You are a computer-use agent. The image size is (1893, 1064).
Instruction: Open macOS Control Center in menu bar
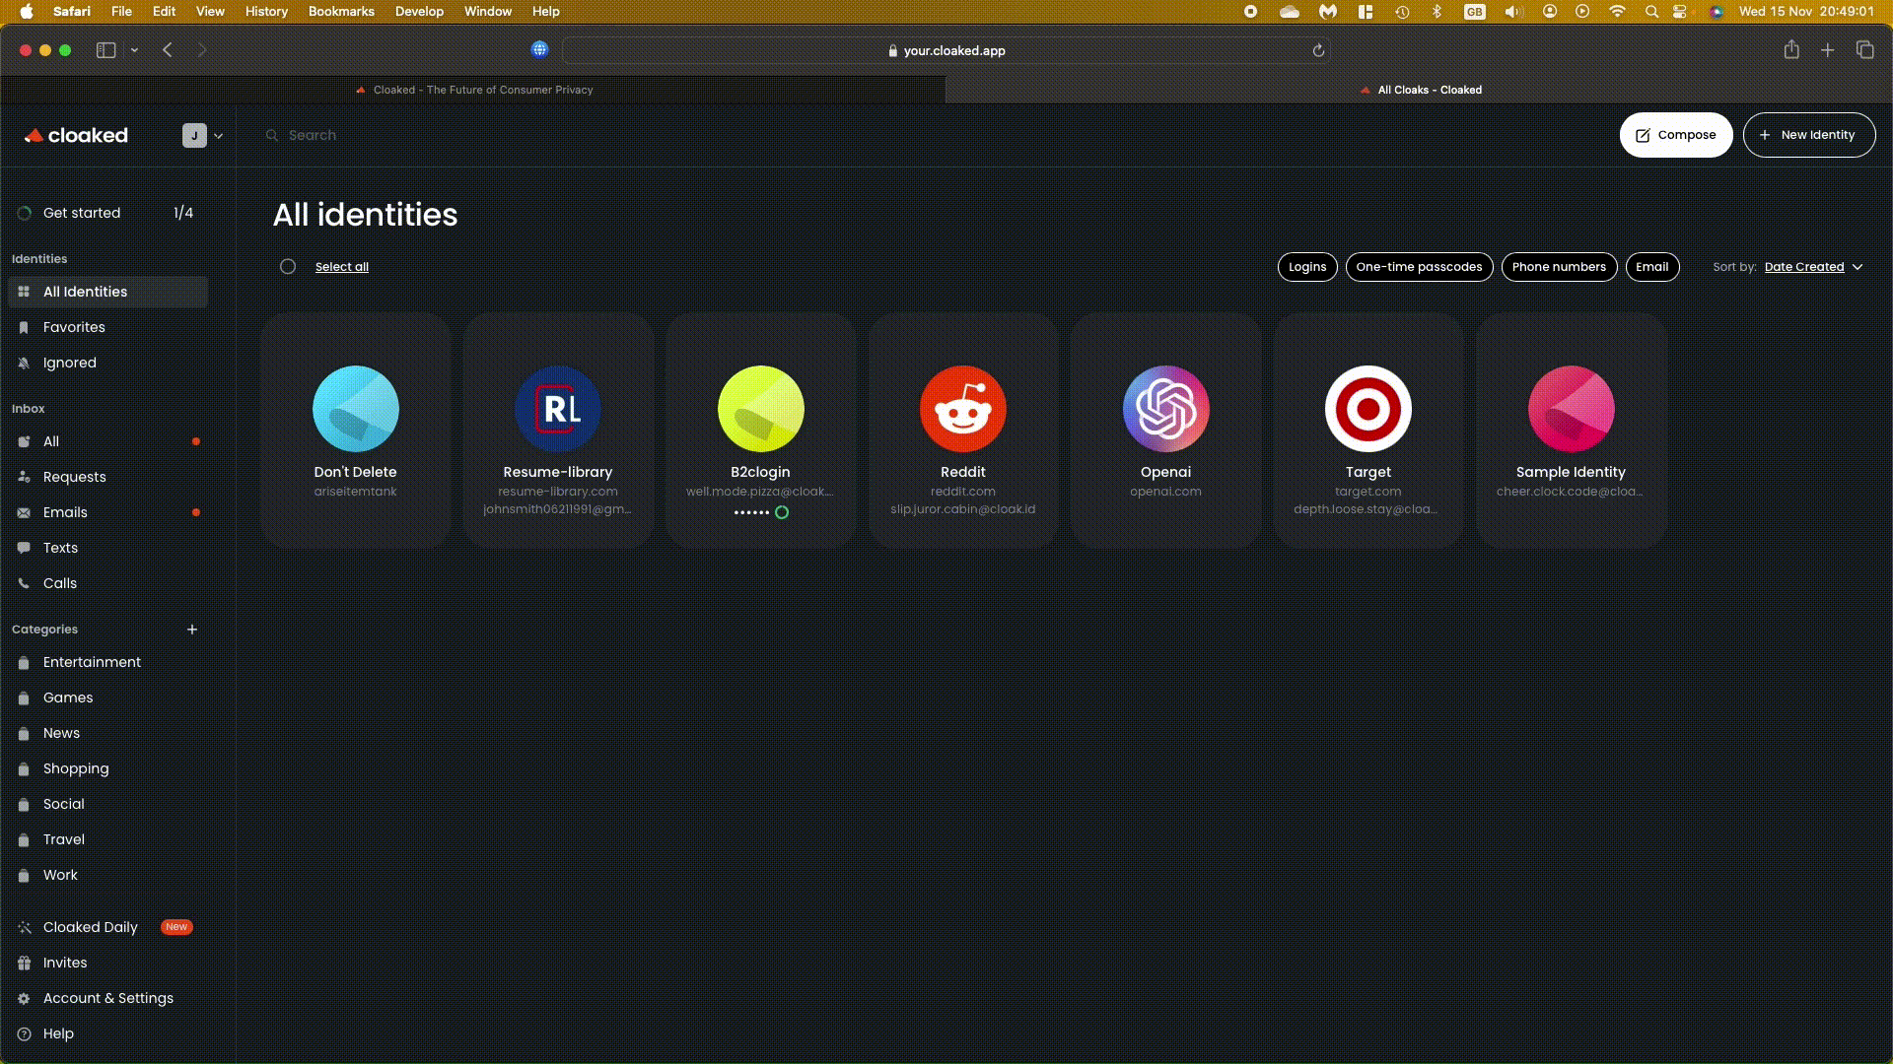pyautogui.click(x=1680, y=12)
